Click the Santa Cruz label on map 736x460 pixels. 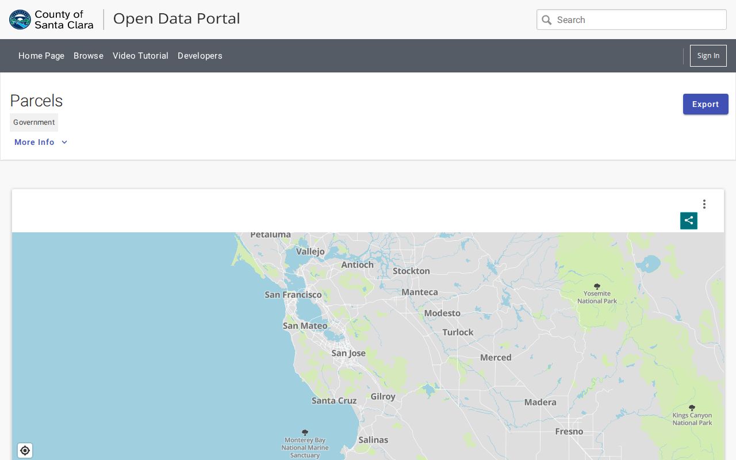click(334, 400)
